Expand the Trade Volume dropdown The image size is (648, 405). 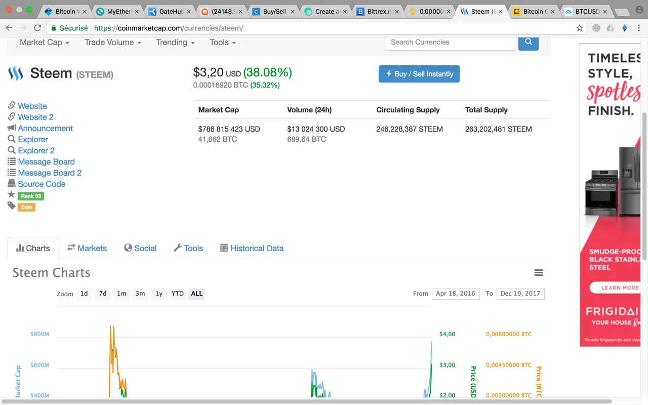(x=113, y=43)
